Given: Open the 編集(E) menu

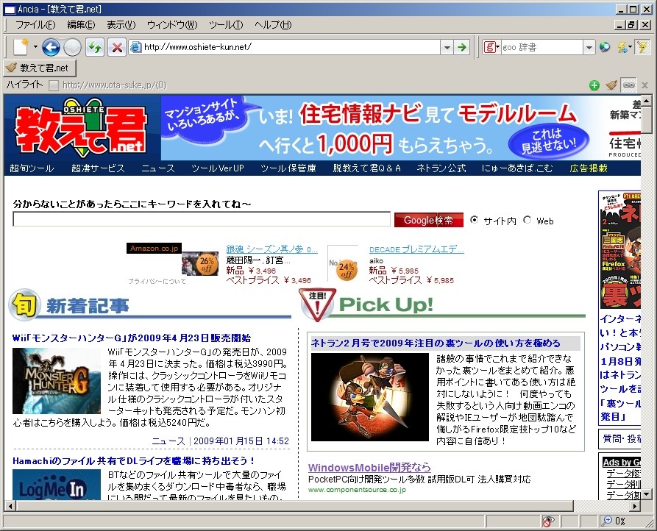Looking at the screenshot, I should point(81,25).
